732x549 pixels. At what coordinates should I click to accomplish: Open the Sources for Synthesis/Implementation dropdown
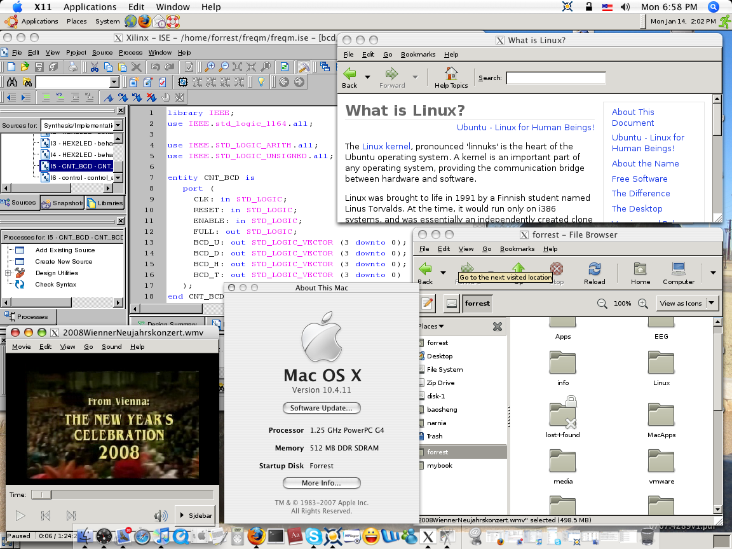pos(118,125)
